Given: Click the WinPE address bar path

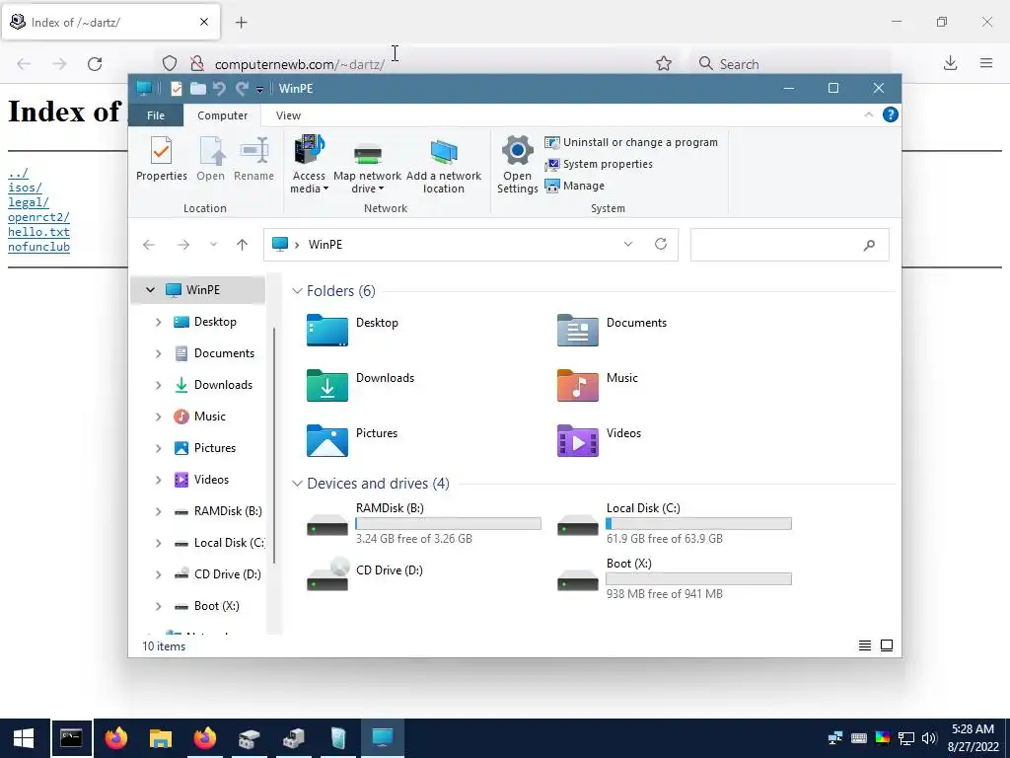Looking at the screenshot, I should click(325, 245).
